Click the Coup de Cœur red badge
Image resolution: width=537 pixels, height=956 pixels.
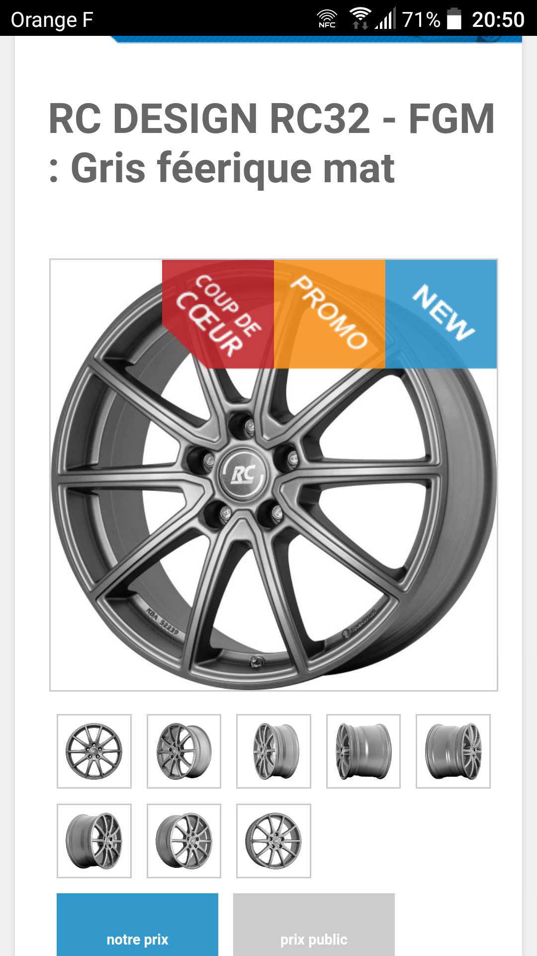pyautogui.click(x=218, y=314)
